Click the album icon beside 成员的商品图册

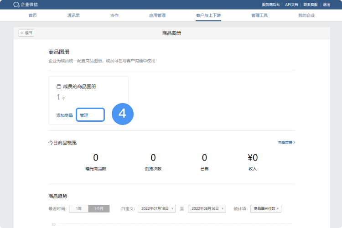pos(58,86)
